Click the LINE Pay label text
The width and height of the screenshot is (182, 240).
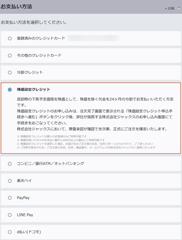(25, 215)
